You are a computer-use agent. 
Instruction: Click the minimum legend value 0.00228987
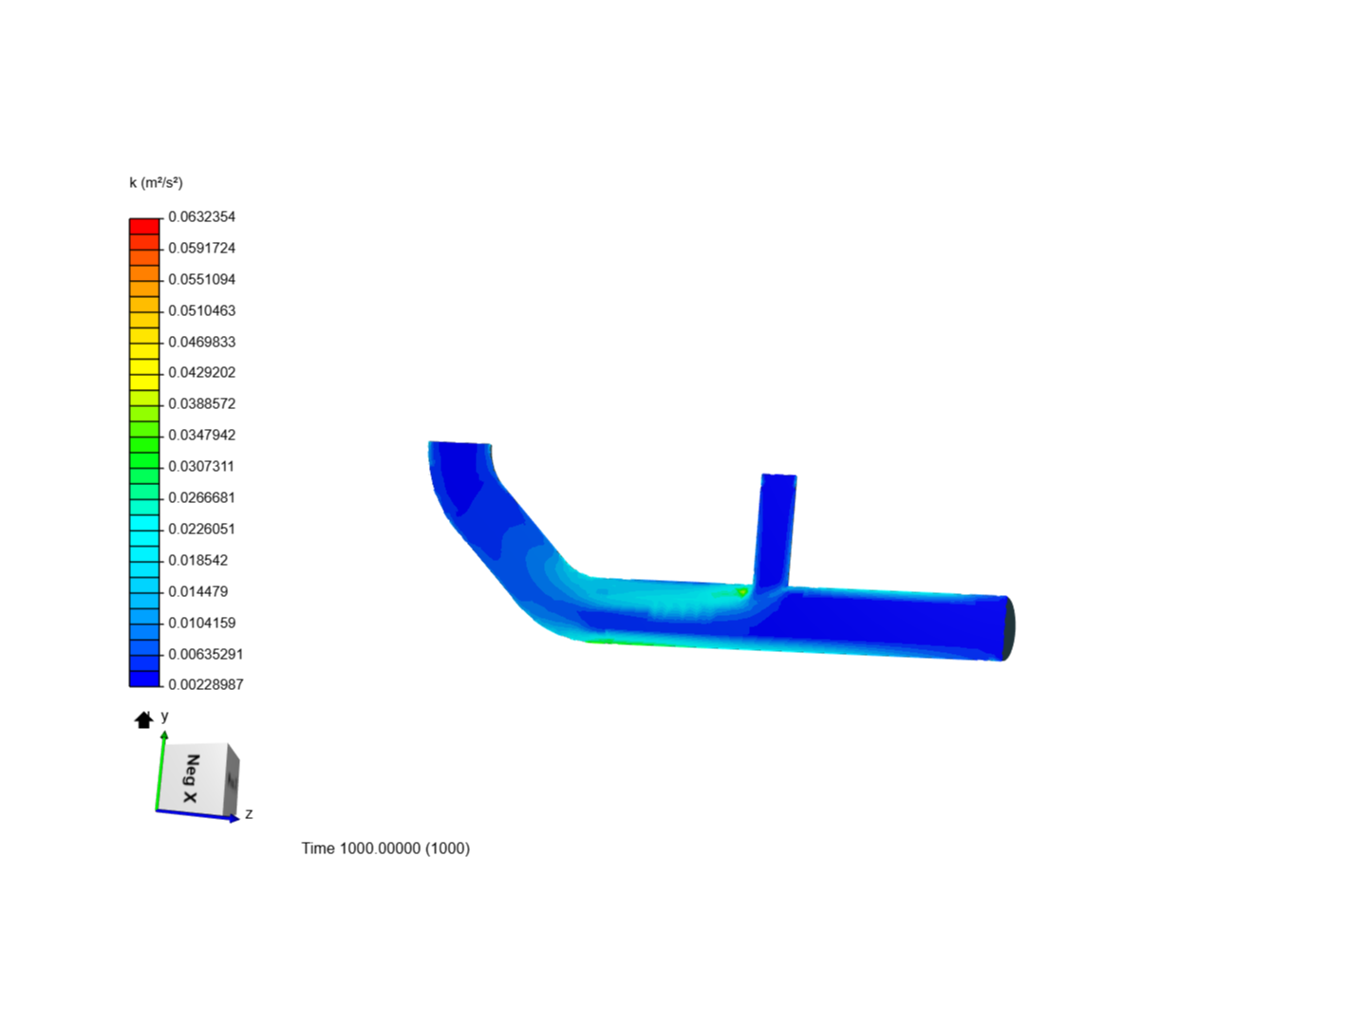pos(206,684)
